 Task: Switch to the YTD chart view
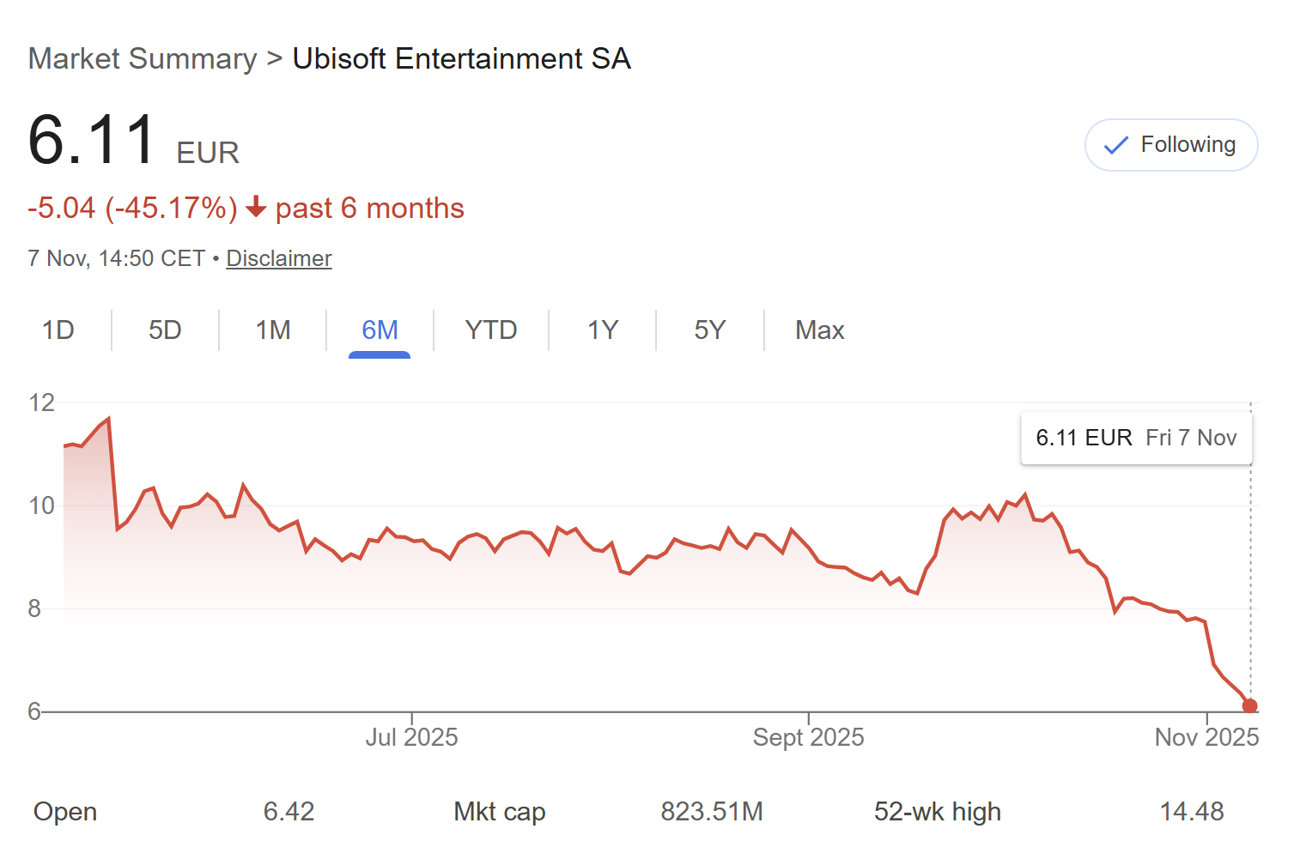coord(491,330)
